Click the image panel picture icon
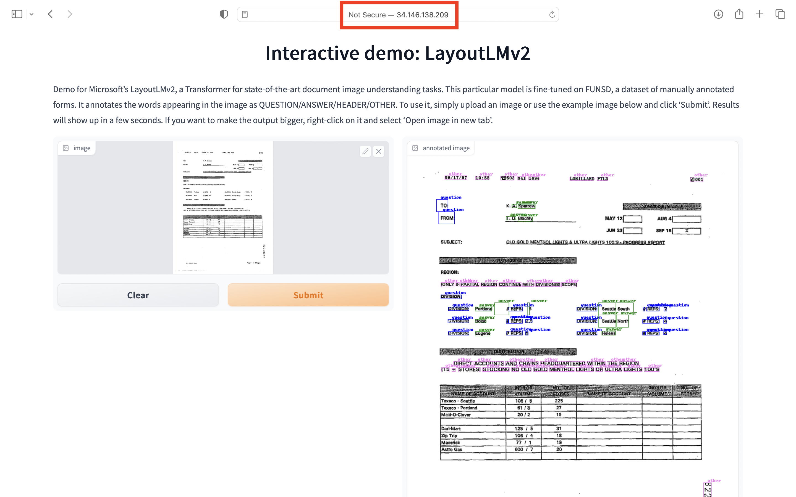 (x=66, y=148)
